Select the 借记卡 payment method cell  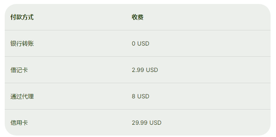pos(19,70)
